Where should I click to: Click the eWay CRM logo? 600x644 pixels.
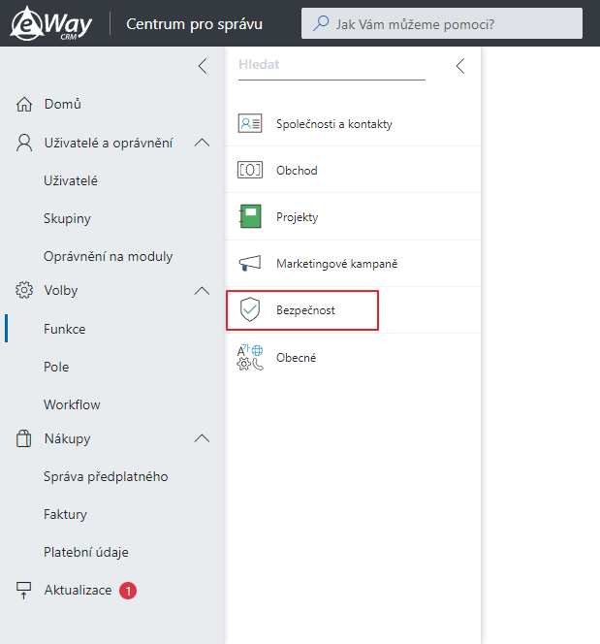click(x=51, y=23)
